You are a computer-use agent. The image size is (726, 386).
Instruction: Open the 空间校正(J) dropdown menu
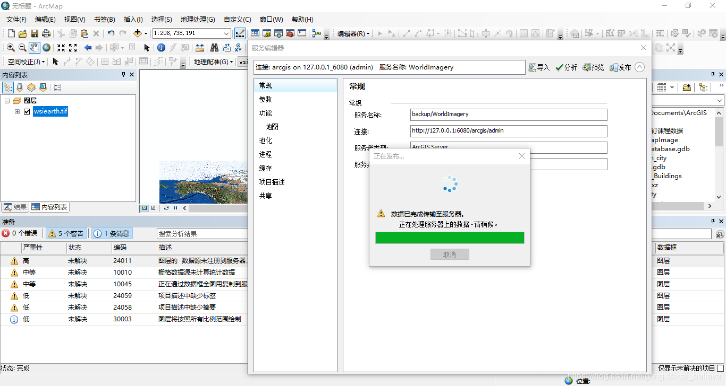(27, 62)
